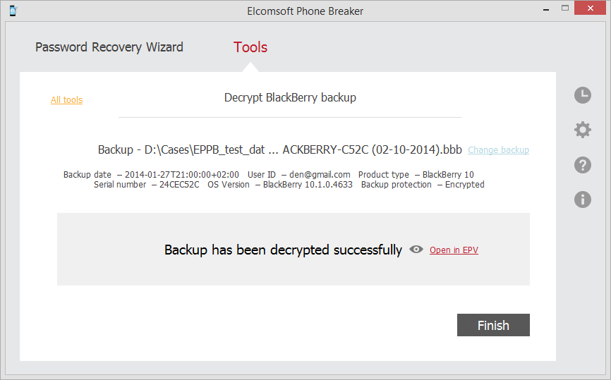Open settings via the gear icon
The image size is (611, 380).
point(583,130)
